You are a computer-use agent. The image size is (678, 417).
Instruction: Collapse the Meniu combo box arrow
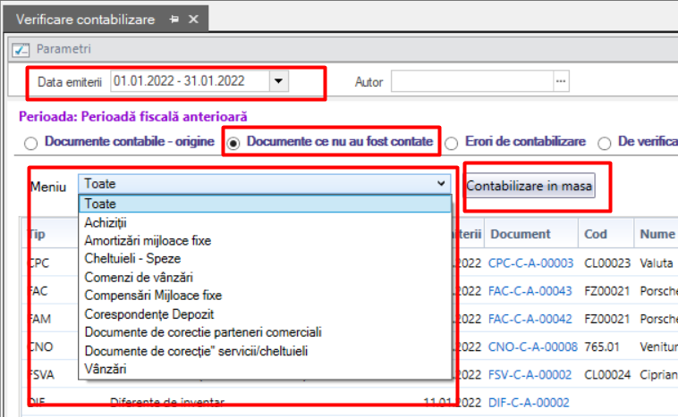(x=441, y=183)
